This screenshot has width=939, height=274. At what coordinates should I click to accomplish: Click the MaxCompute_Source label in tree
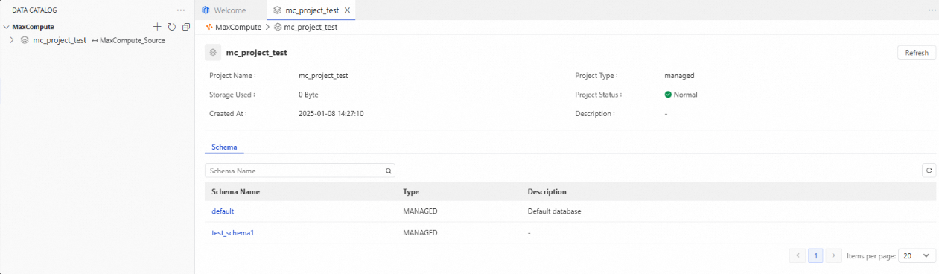(x=132, y=40)
